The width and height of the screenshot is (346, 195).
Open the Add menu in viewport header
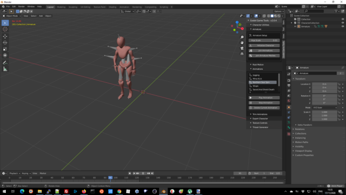coord(41,16)
